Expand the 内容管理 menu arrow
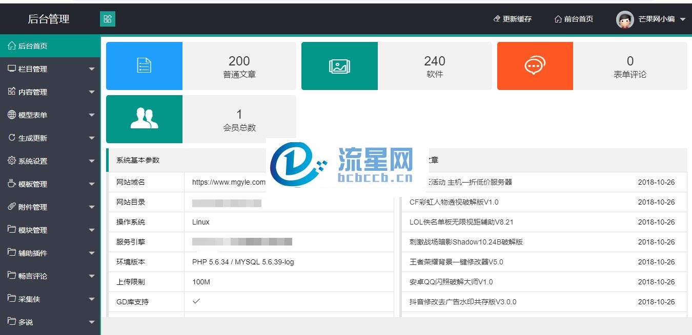Viewport: 692px width, 335px height. tap(92, 92)
